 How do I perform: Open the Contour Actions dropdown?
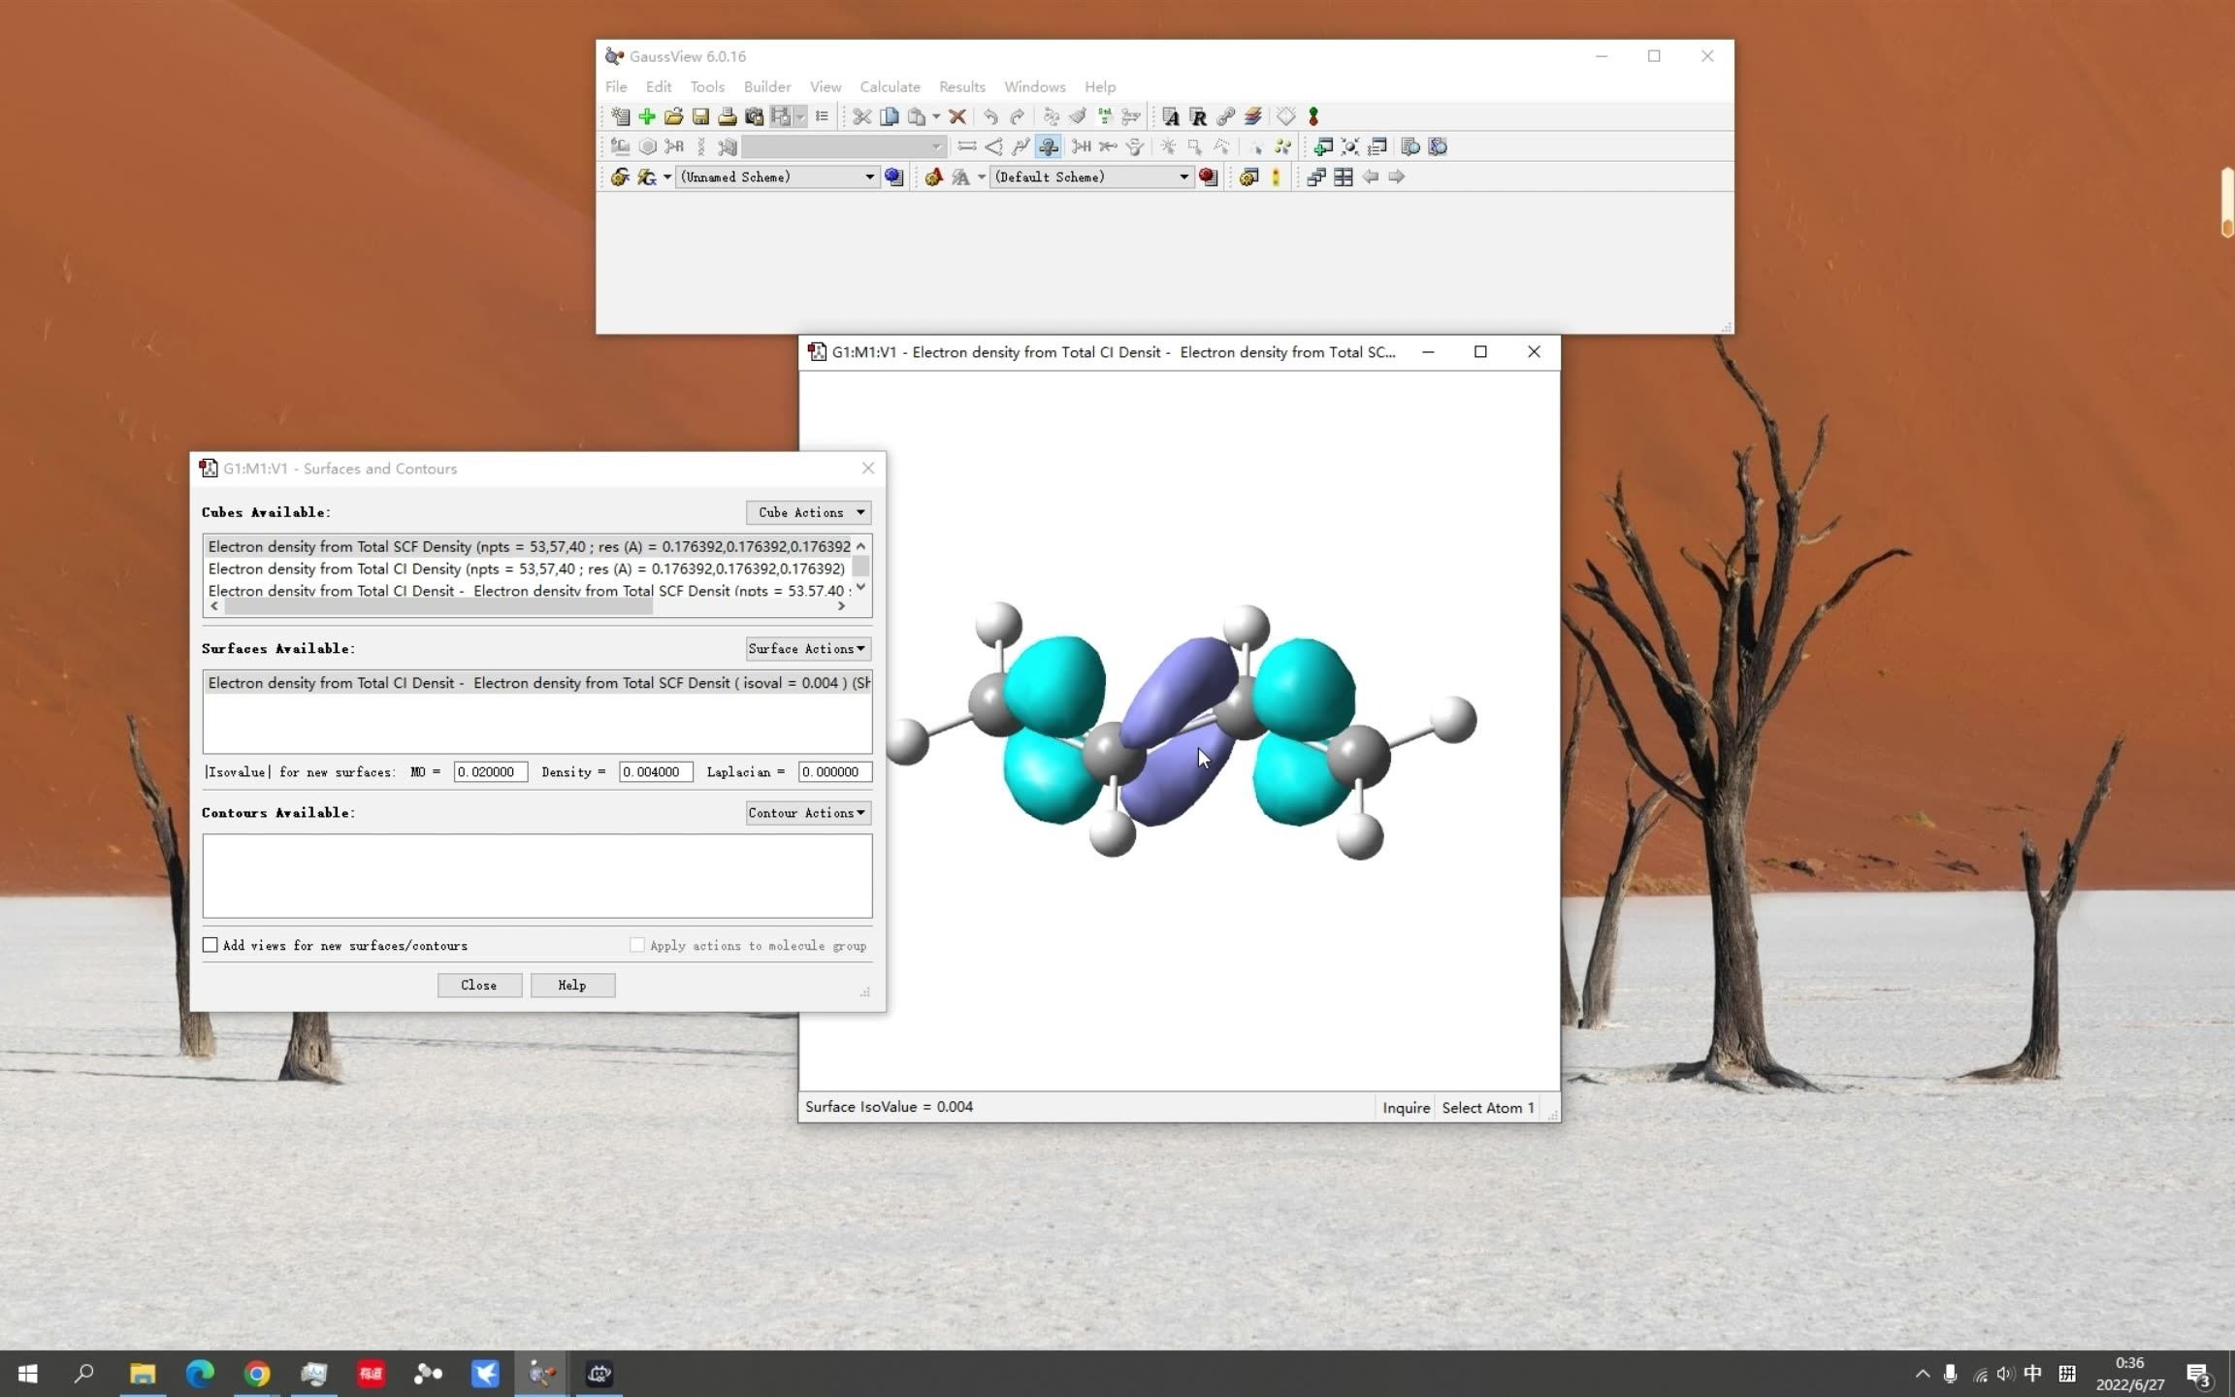pyautogui.click(x=808, y=813)
